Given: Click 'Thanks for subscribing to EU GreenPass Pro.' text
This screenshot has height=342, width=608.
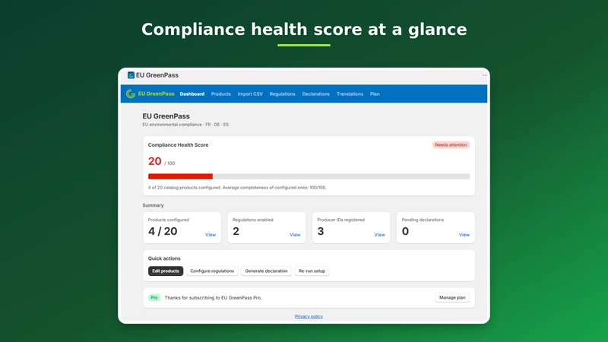Looking at the screenshot, I should [214, 298].
